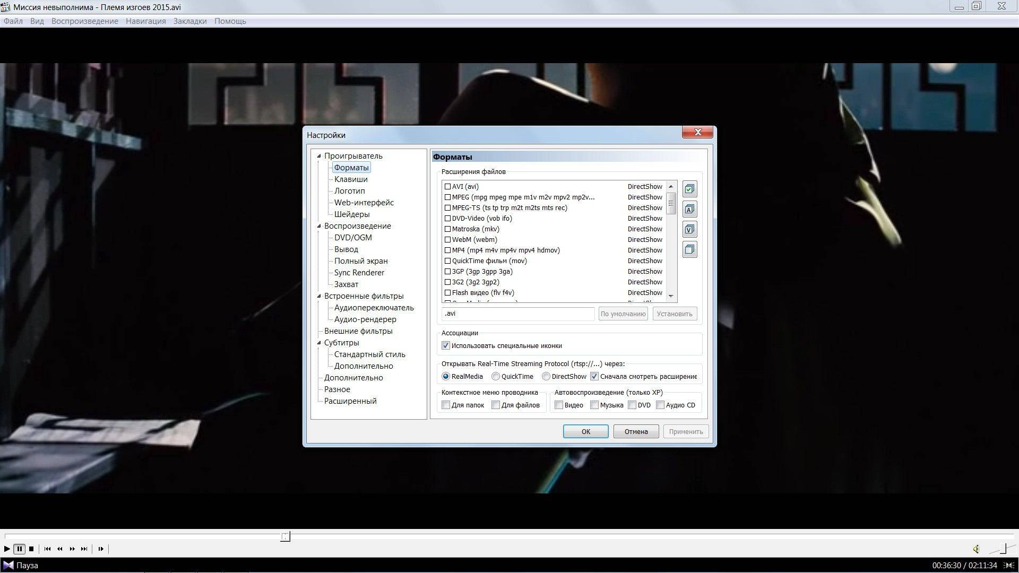Open the Клавиши settings page
The image size is (1019, 573).
[x=351, y=179]
